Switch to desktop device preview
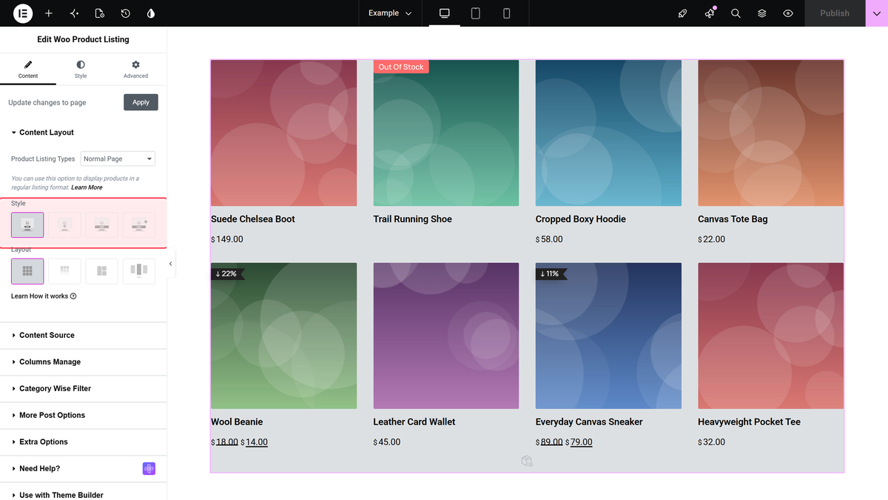 (445, 13)
